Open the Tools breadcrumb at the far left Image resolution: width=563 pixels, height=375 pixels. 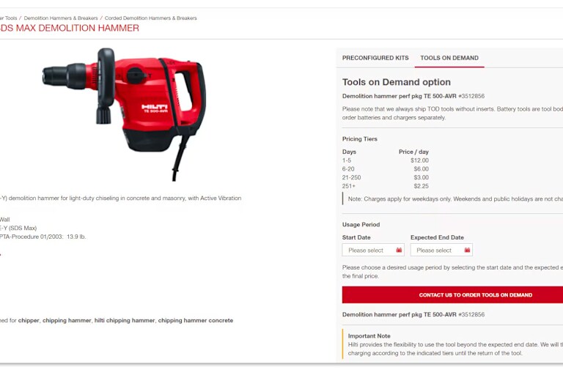[x=9, y=18]
